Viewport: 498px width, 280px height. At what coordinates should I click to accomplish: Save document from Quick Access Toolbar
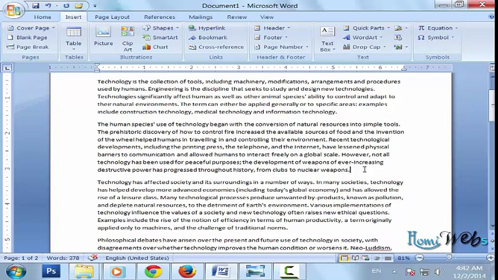36,6
